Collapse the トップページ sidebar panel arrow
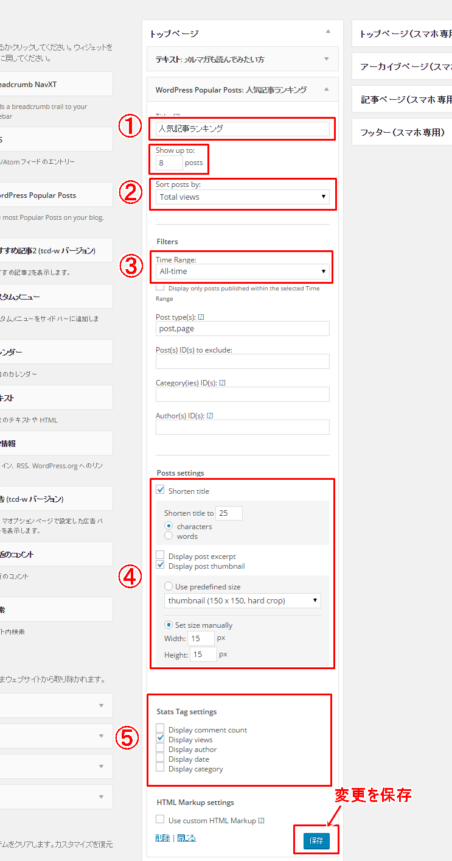The width and height of the screenshot is (452, 861). pyautogui.click(x=328, y=31)
